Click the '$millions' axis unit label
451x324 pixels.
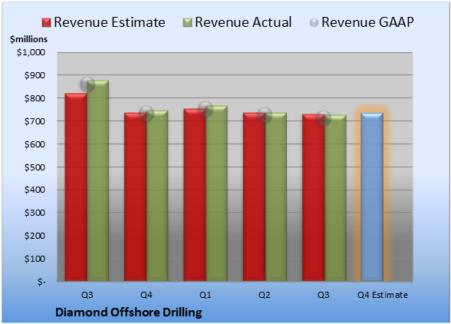click(28, 39)
